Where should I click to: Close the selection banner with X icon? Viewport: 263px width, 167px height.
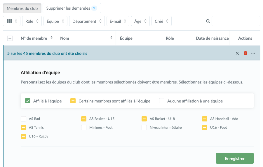click(237, 53)
